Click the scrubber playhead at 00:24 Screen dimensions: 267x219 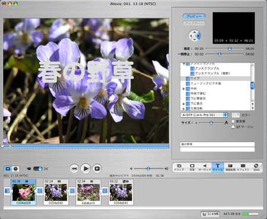pos(2,146)
